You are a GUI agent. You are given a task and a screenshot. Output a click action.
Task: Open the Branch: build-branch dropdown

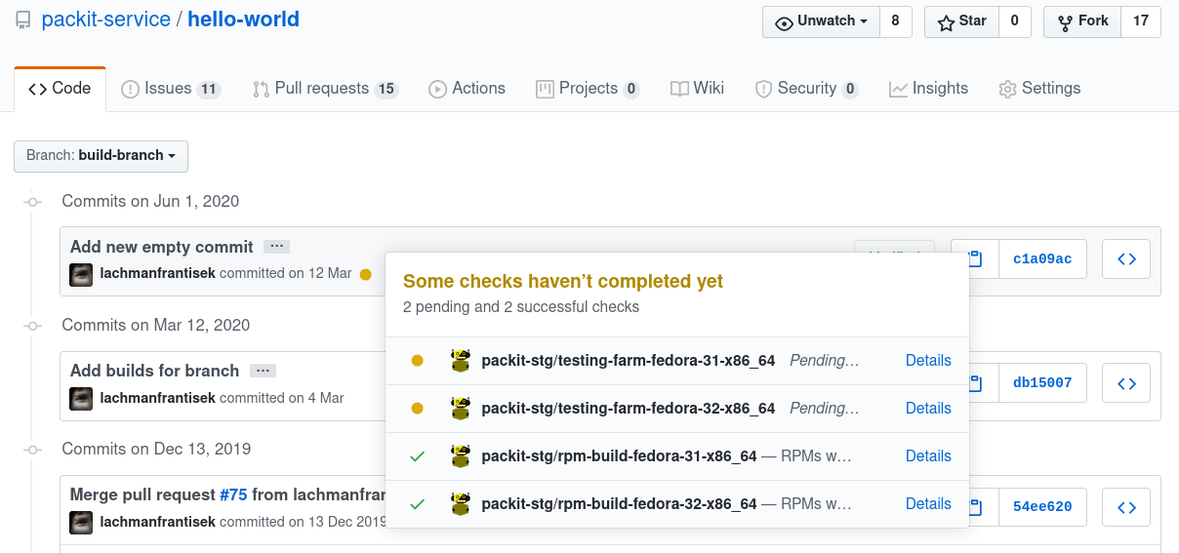tap(101, 156)
